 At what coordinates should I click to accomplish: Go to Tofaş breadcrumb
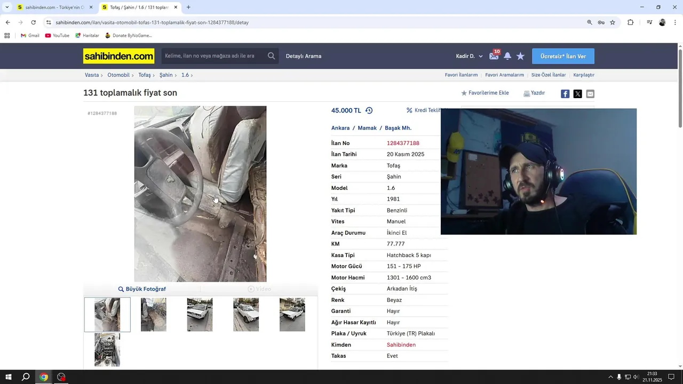[x=145, y=75]
